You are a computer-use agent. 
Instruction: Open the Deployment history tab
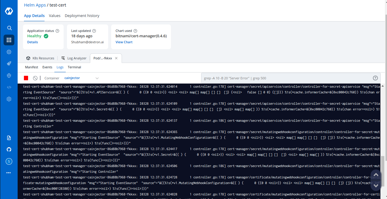(82, 16)
